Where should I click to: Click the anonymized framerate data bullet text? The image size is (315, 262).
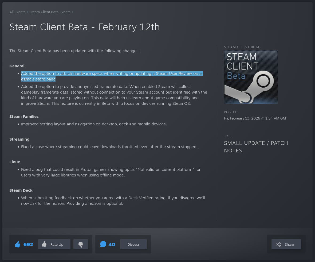click(114, 95)
